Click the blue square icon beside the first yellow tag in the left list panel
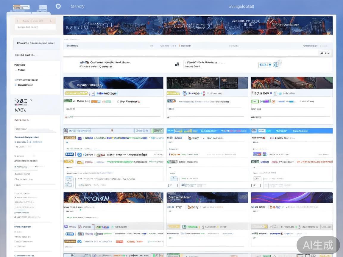Viewport: 343px width, 257px height. (79, 138)
